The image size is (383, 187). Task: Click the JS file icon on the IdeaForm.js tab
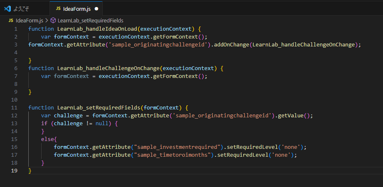(x=58, y=8)
